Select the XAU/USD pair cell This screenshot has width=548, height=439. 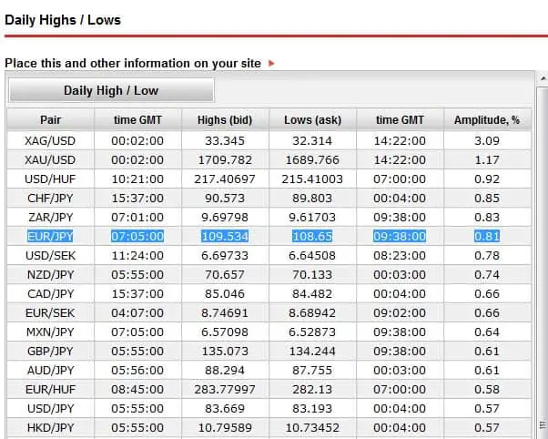coord(50,160)
